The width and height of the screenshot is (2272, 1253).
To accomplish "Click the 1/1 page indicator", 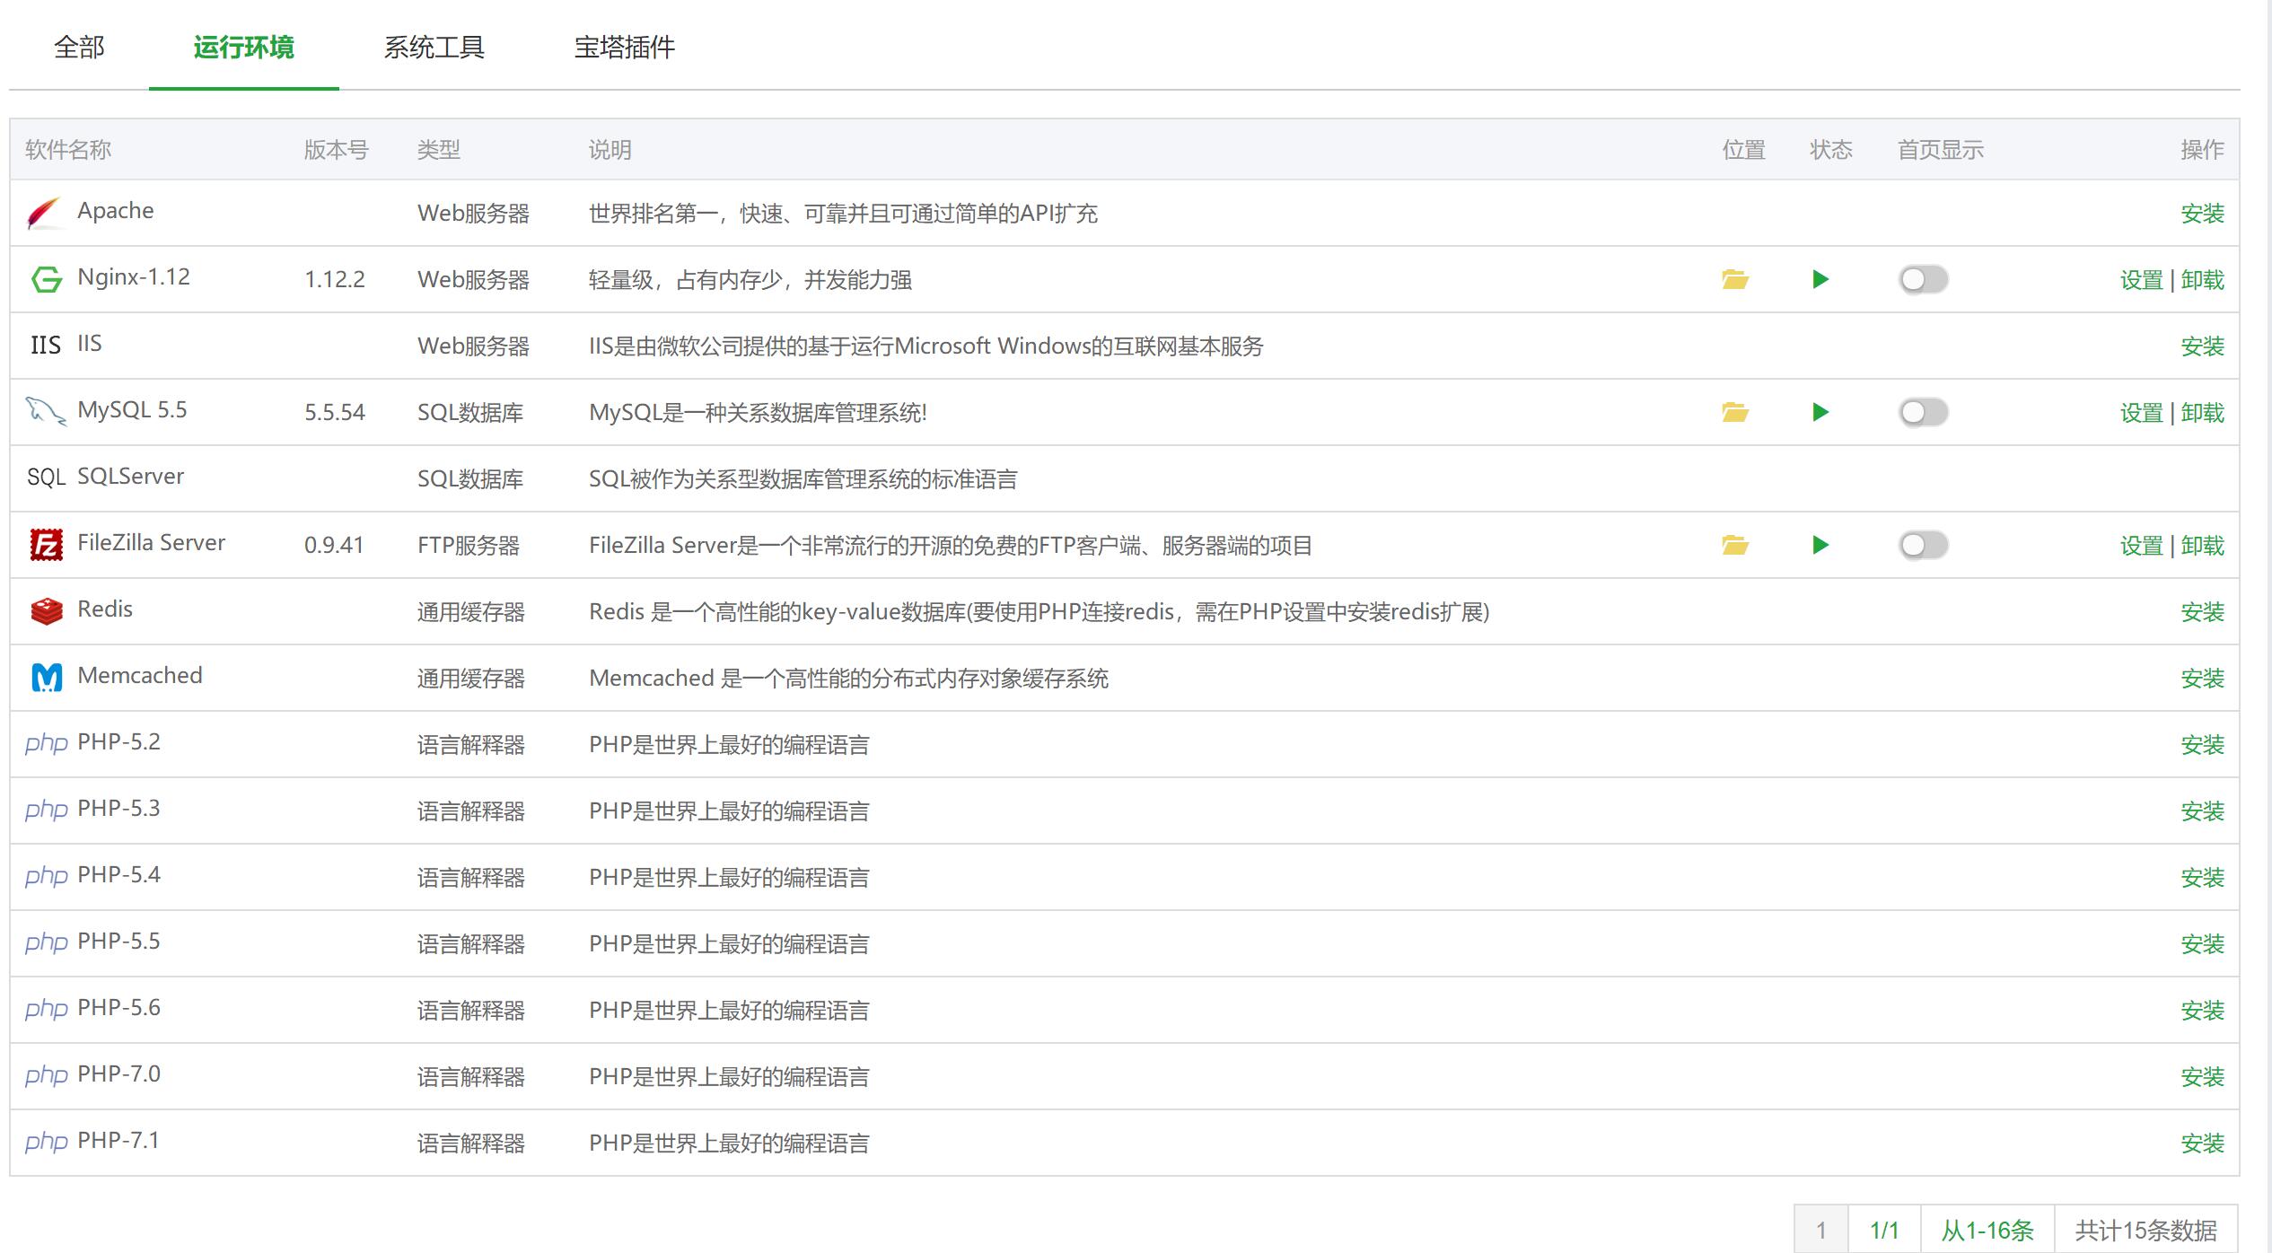I will point(1884,1230).
